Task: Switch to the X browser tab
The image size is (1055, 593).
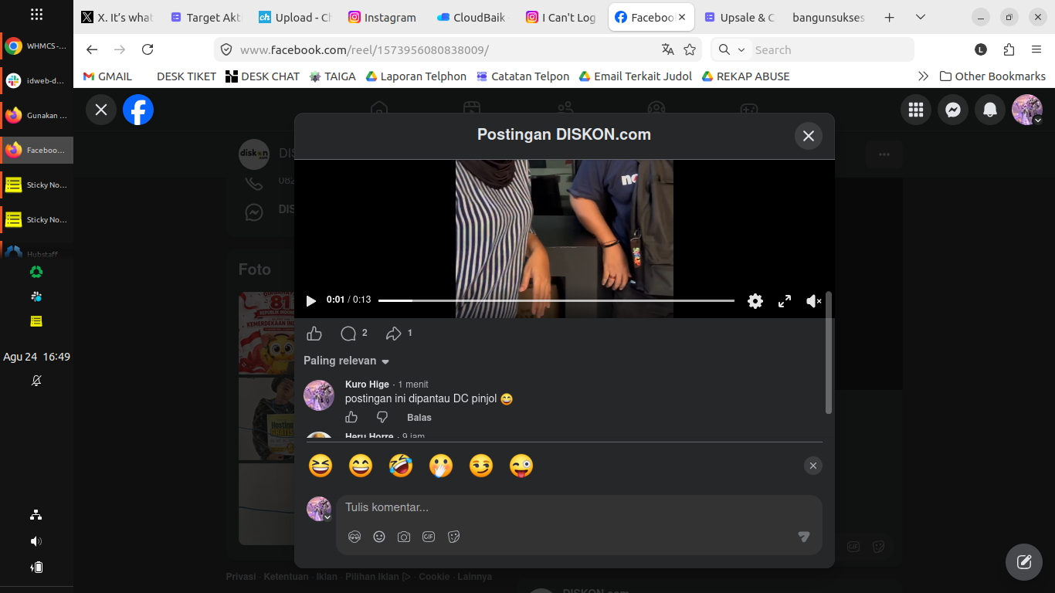Action: pos(117,17)
